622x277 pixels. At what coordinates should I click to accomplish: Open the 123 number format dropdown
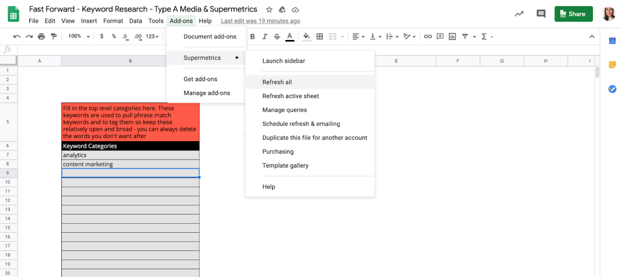[x=154, y=36]
